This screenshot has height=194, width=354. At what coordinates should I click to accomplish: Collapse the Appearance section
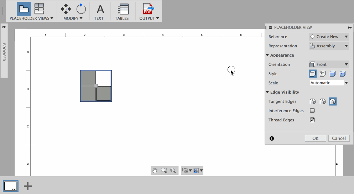tap(267, 55)
